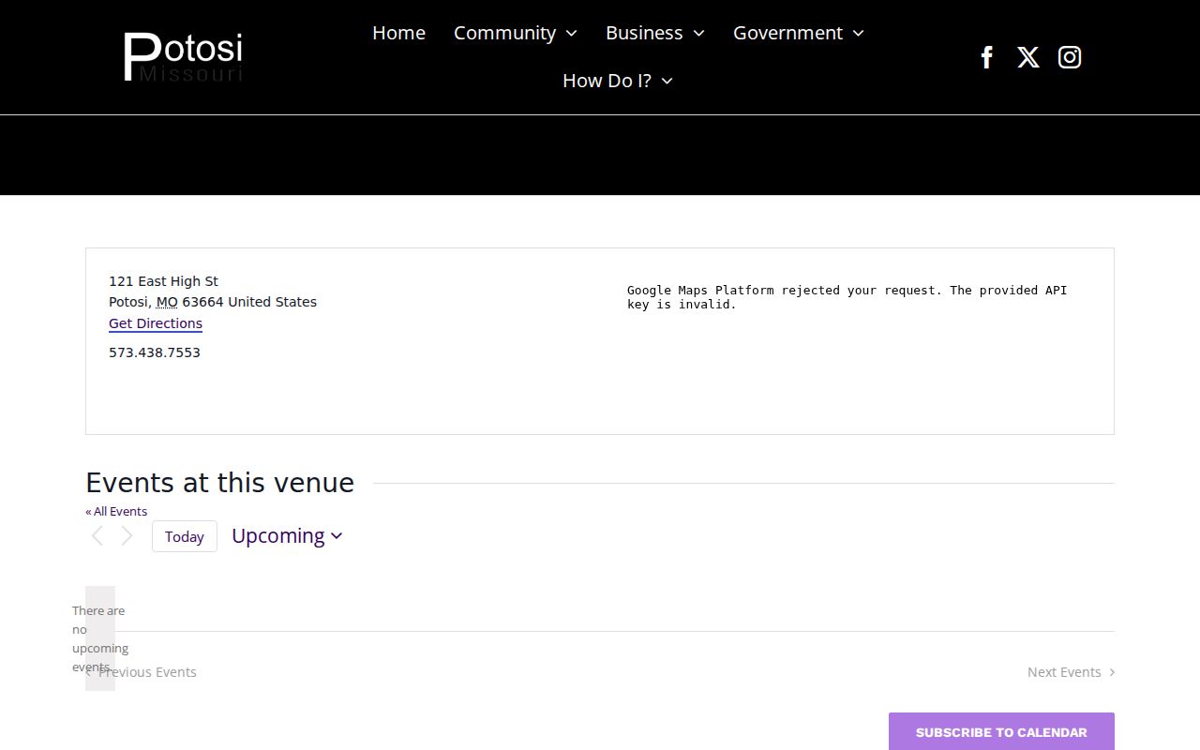Click the Get Directions link
1200x750 pixels.
click(x=156, y=323)
